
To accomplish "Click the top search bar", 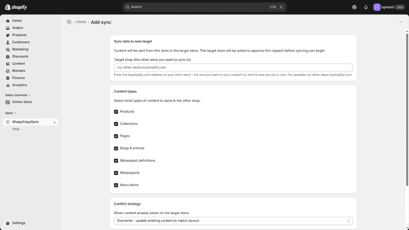I will click(x=204, y=7).
